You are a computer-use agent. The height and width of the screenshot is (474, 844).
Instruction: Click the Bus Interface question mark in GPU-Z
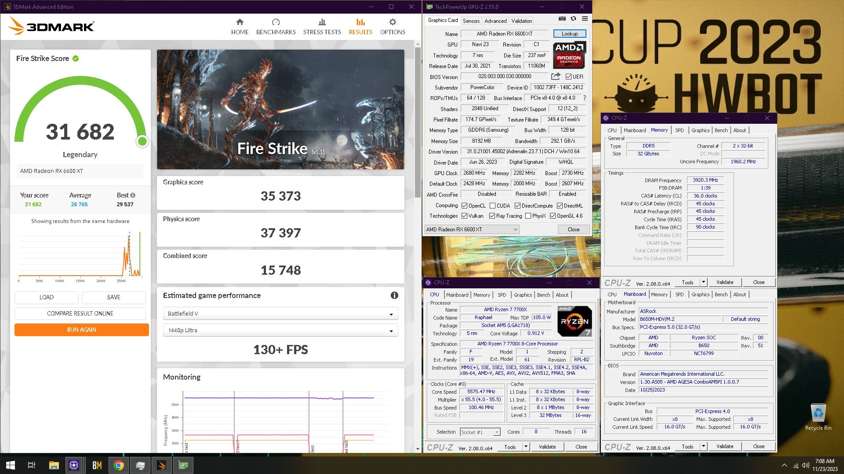(584, 98)
